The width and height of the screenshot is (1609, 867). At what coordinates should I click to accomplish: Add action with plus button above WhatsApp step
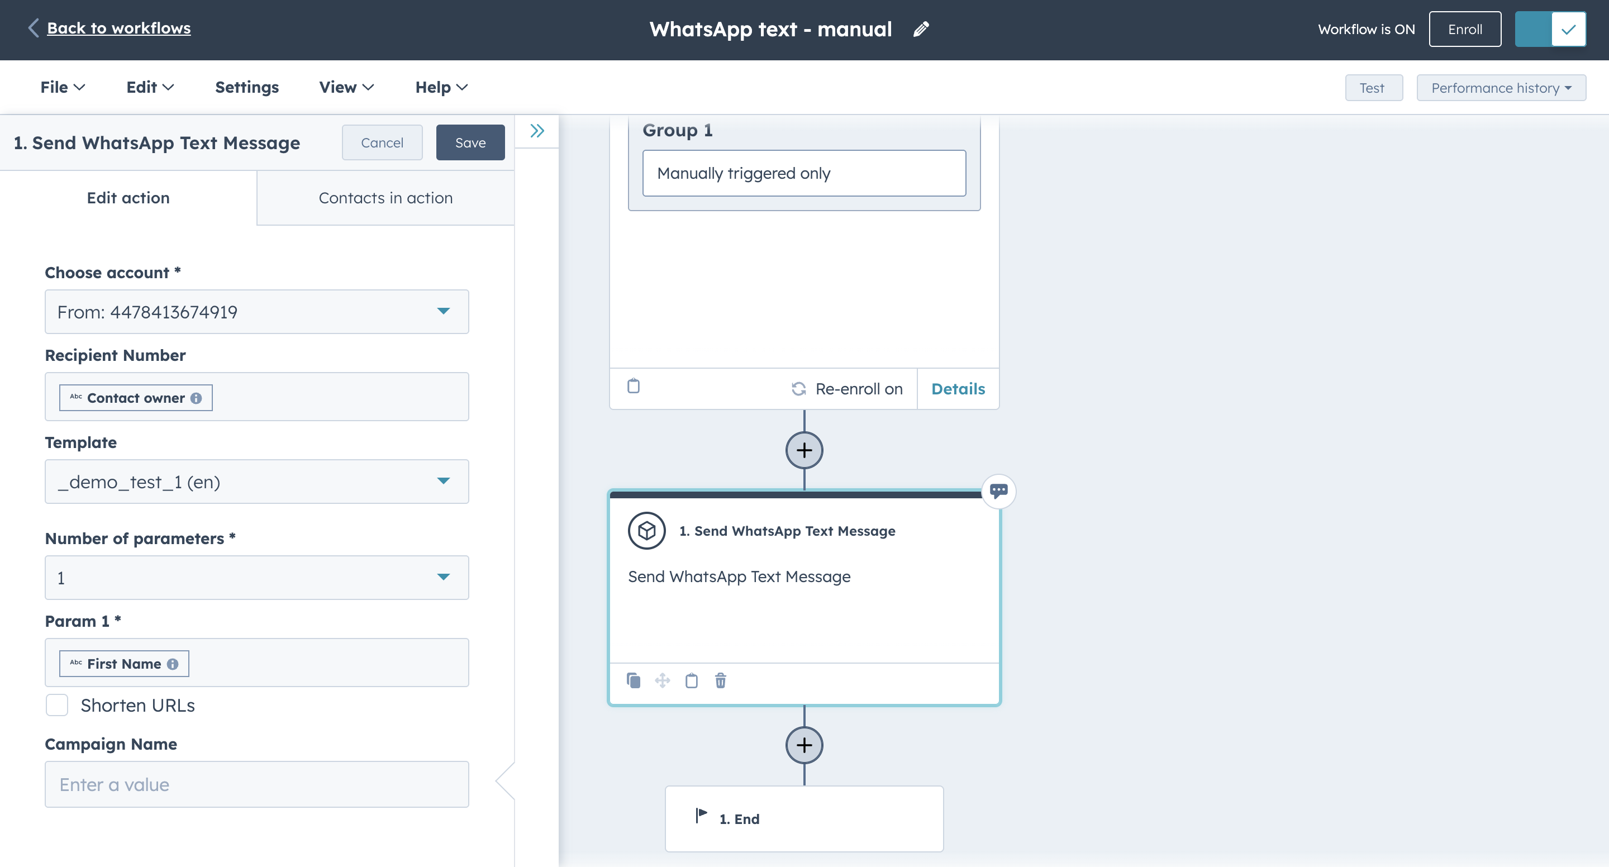pyautogui.click(x=804, y=450)
